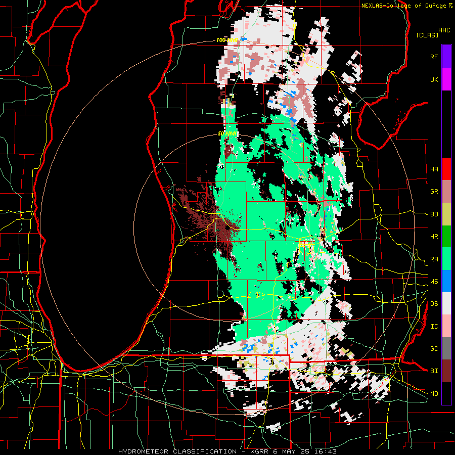Click the IC legend label
This screenshot has height=455, width=455.
pos(434,327)
